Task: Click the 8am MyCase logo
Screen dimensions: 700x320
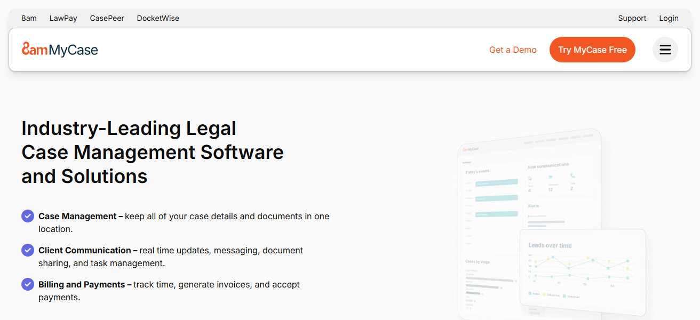Action: click(x=60, y=50)
